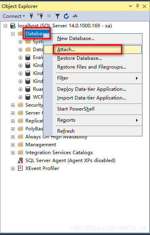Screen dimensions: 150x235
Task: Choose Attach... from context menu
Action: coord(92,50)
